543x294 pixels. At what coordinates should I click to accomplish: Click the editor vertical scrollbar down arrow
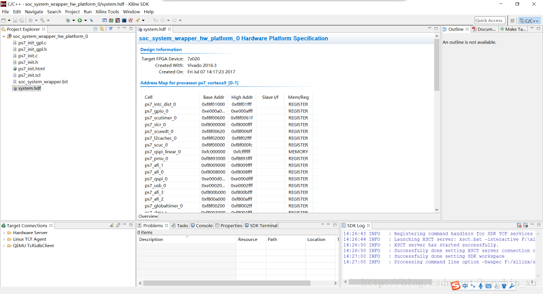pyautogui.click(x=437, y=210)
